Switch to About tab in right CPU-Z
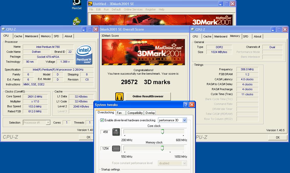 pos(258,36)
